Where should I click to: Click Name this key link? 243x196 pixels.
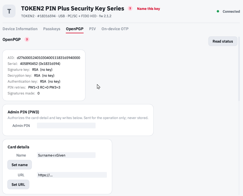148,9
